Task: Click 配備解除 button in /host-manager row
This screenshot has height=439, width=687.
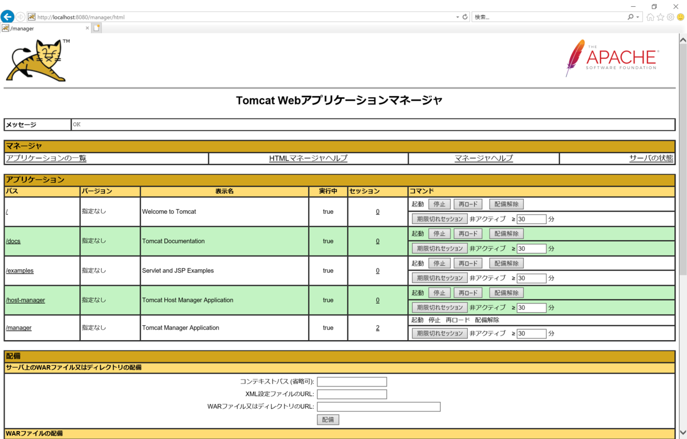Action: pos(506,293)
